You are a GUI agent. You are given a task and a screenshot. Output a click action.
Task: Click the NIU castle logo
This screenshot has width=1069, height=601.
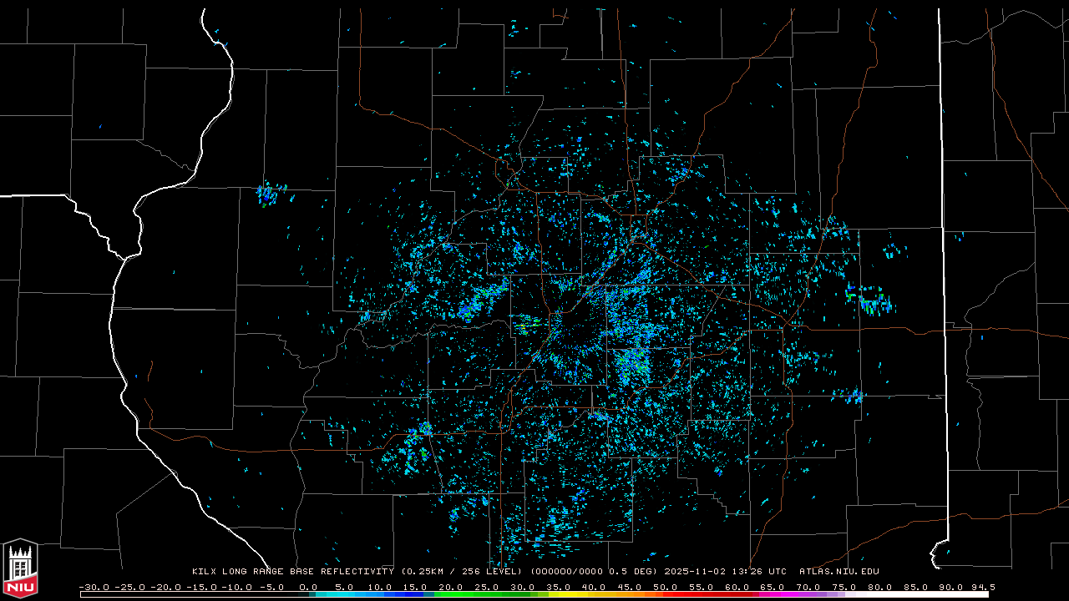[x=20, y=568]
